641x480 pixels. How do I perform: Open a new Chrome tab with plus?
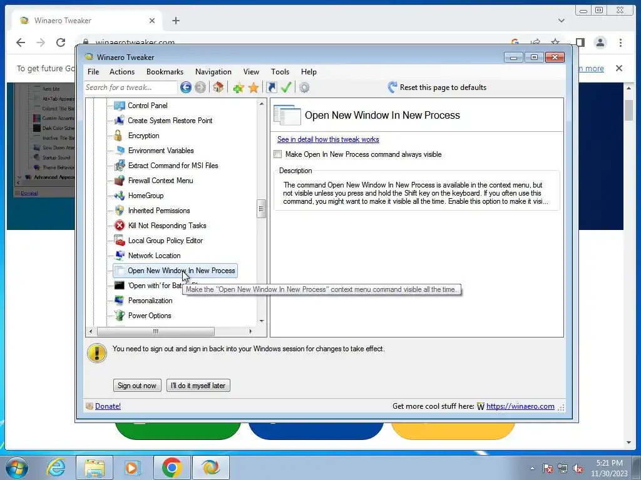click(x=176, y=21)
